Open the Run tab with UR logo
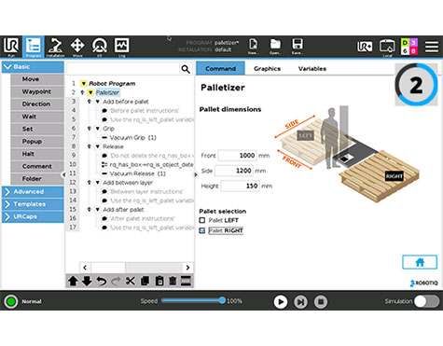The width and height of the screenshot is (443, 346). (x=11, y=47)
